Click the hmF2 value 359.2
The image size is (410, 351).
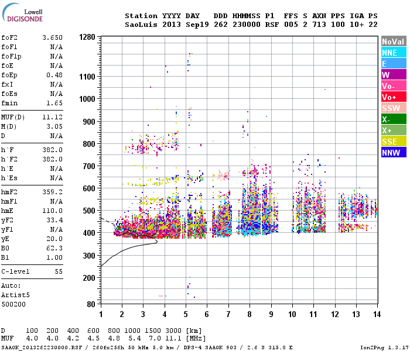click(x=53, y=192)
